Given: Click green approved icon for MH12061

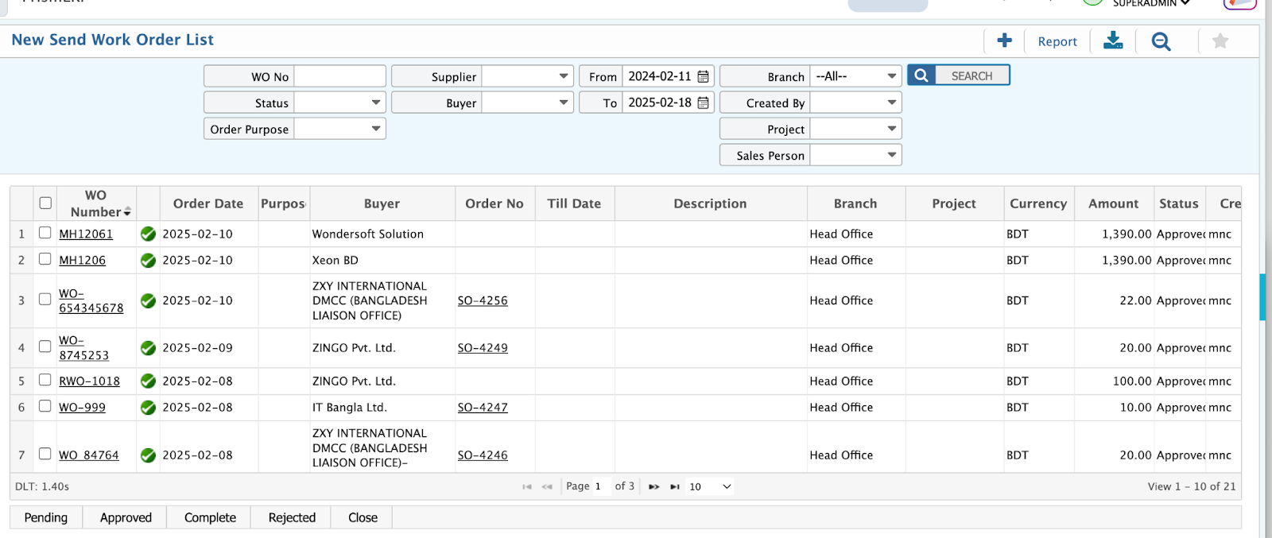Looking at the screenshot, I should click(x=148, y=234).
